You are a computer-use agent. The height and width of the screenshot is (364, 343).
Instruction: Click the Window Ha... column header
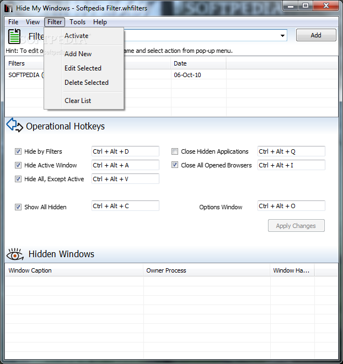pos(292,270)
